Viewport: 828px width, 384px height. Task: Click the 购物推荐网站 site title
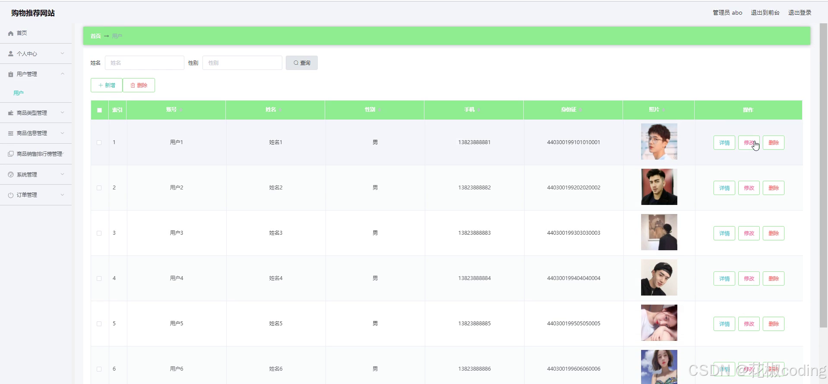click(x=33, y=13)
